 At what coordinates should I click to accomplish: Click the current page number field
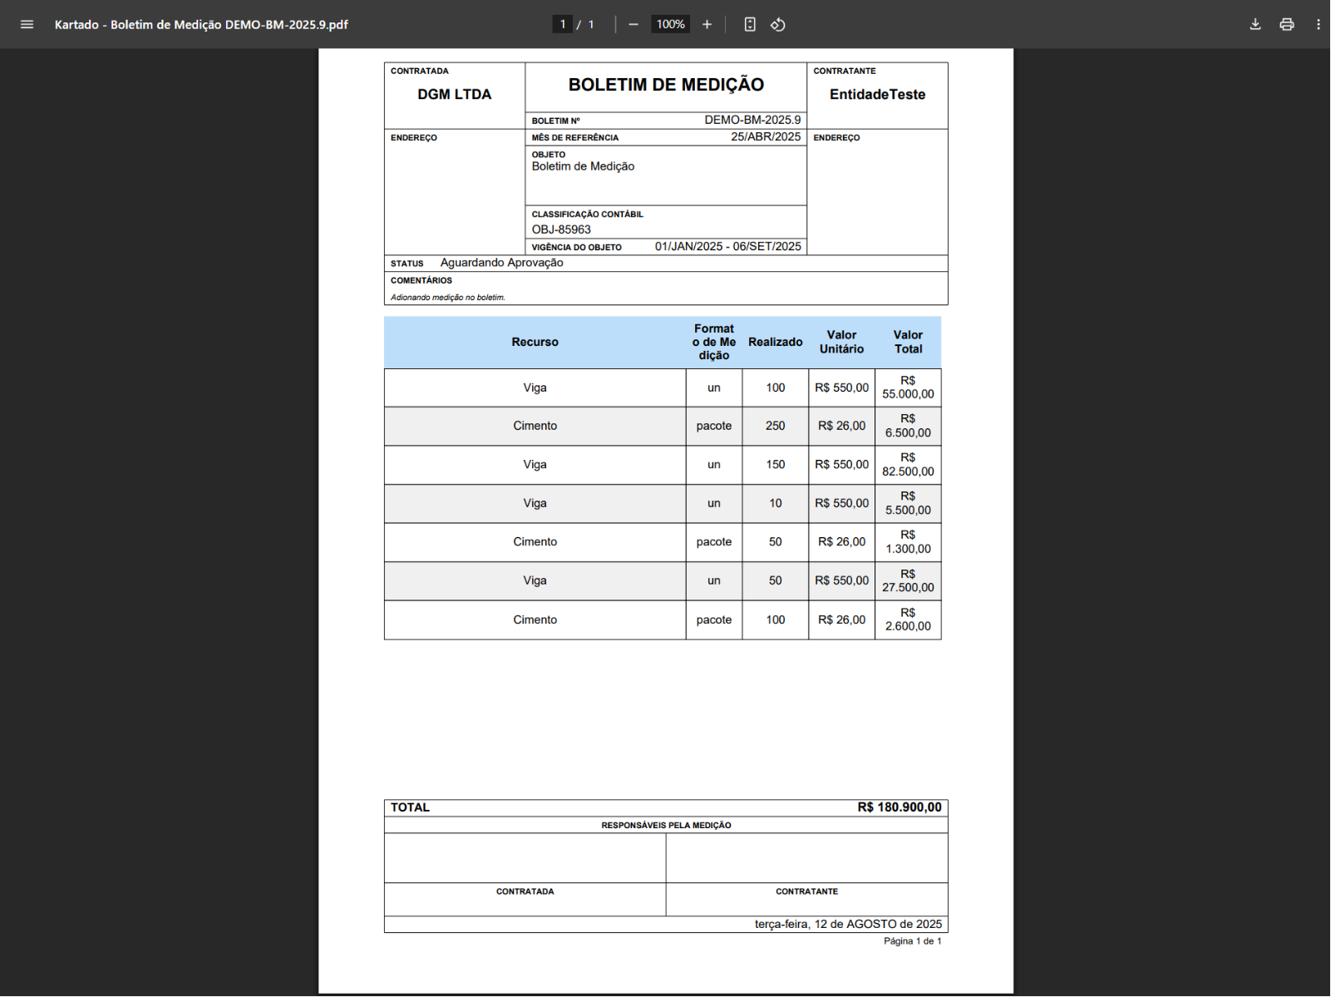click(x=563, y=24)
